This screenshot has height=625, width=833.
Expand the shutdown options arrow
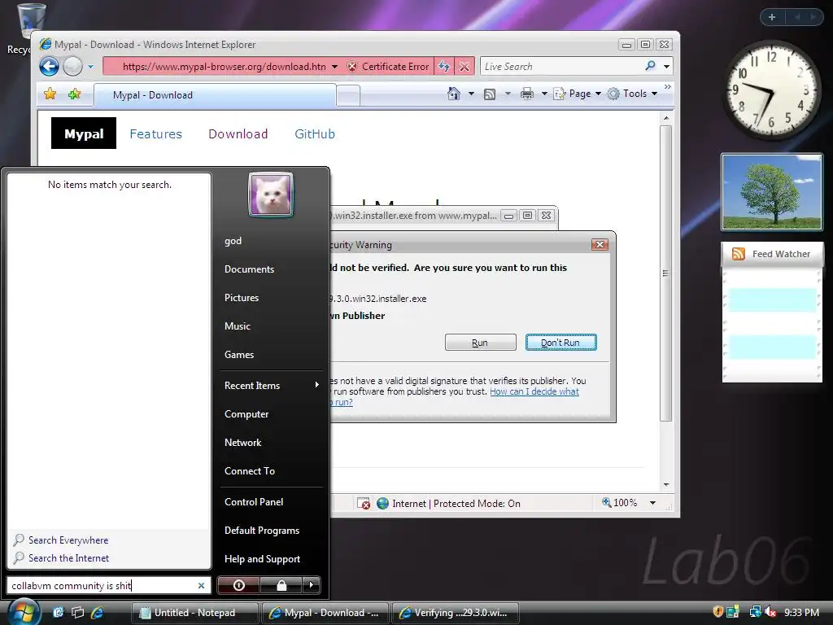pyautogui.click(x=312, y=585)
